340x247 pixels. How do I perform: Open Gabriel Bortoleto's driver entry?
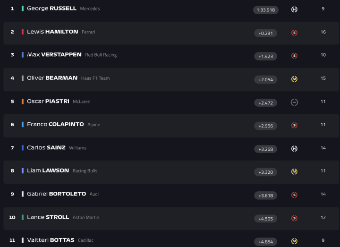57,194
